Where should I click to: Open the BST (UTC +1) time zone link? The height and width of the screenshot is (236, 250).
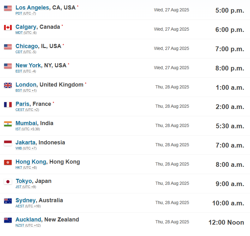click(x=26, y=90)
